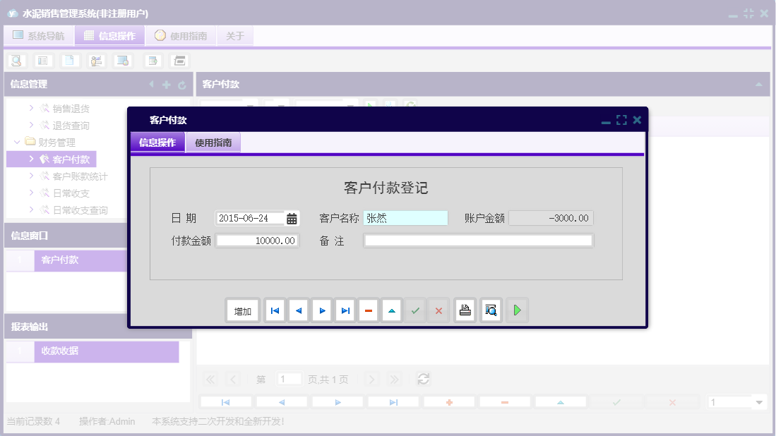Advance to the next record
This screenshot has width=776, height=436.
tap(321, 310)
